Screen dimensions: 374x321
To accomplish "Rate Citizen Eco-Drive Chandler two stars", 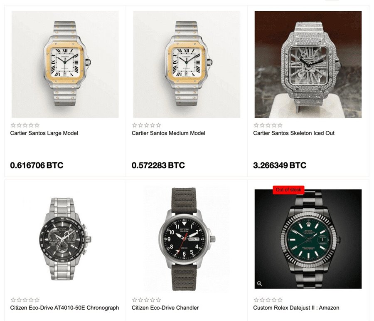I will [140, 300].
